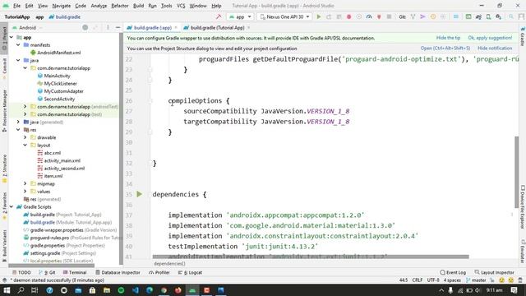The image size is (526, 296).
Task: Click the editor vertical scrollbar thumb
Action: point(517,172)
